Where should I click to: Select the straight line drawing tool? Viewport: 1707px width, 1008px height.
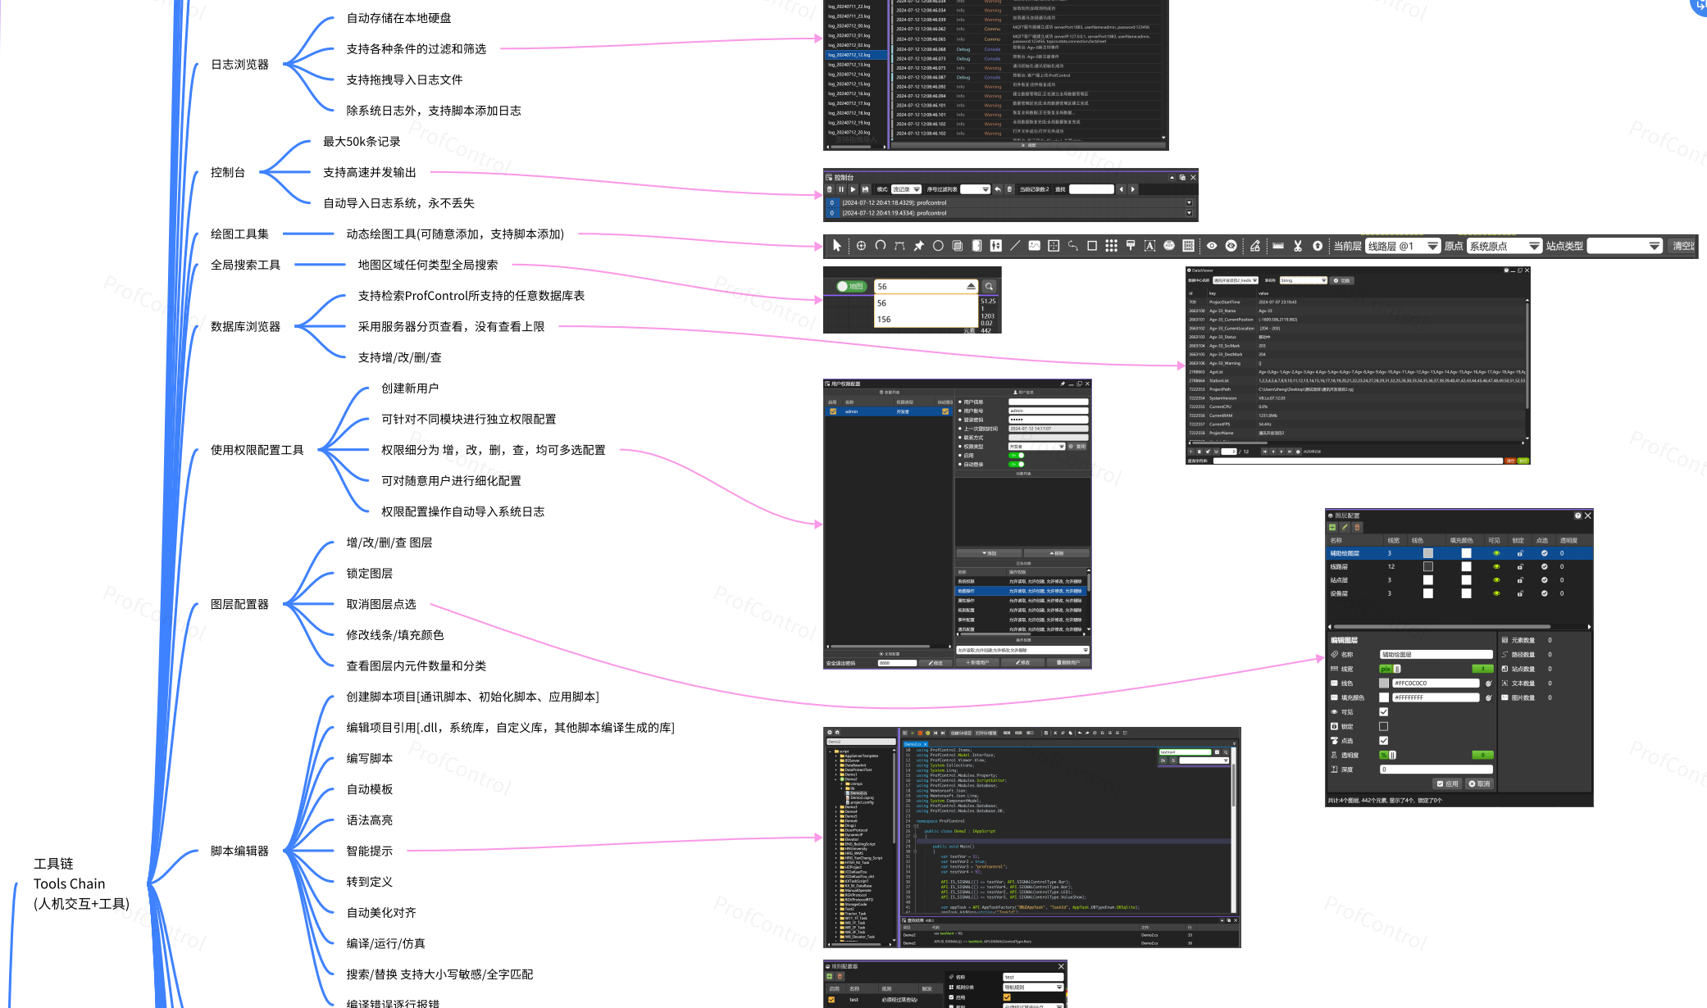(1014, 246)
